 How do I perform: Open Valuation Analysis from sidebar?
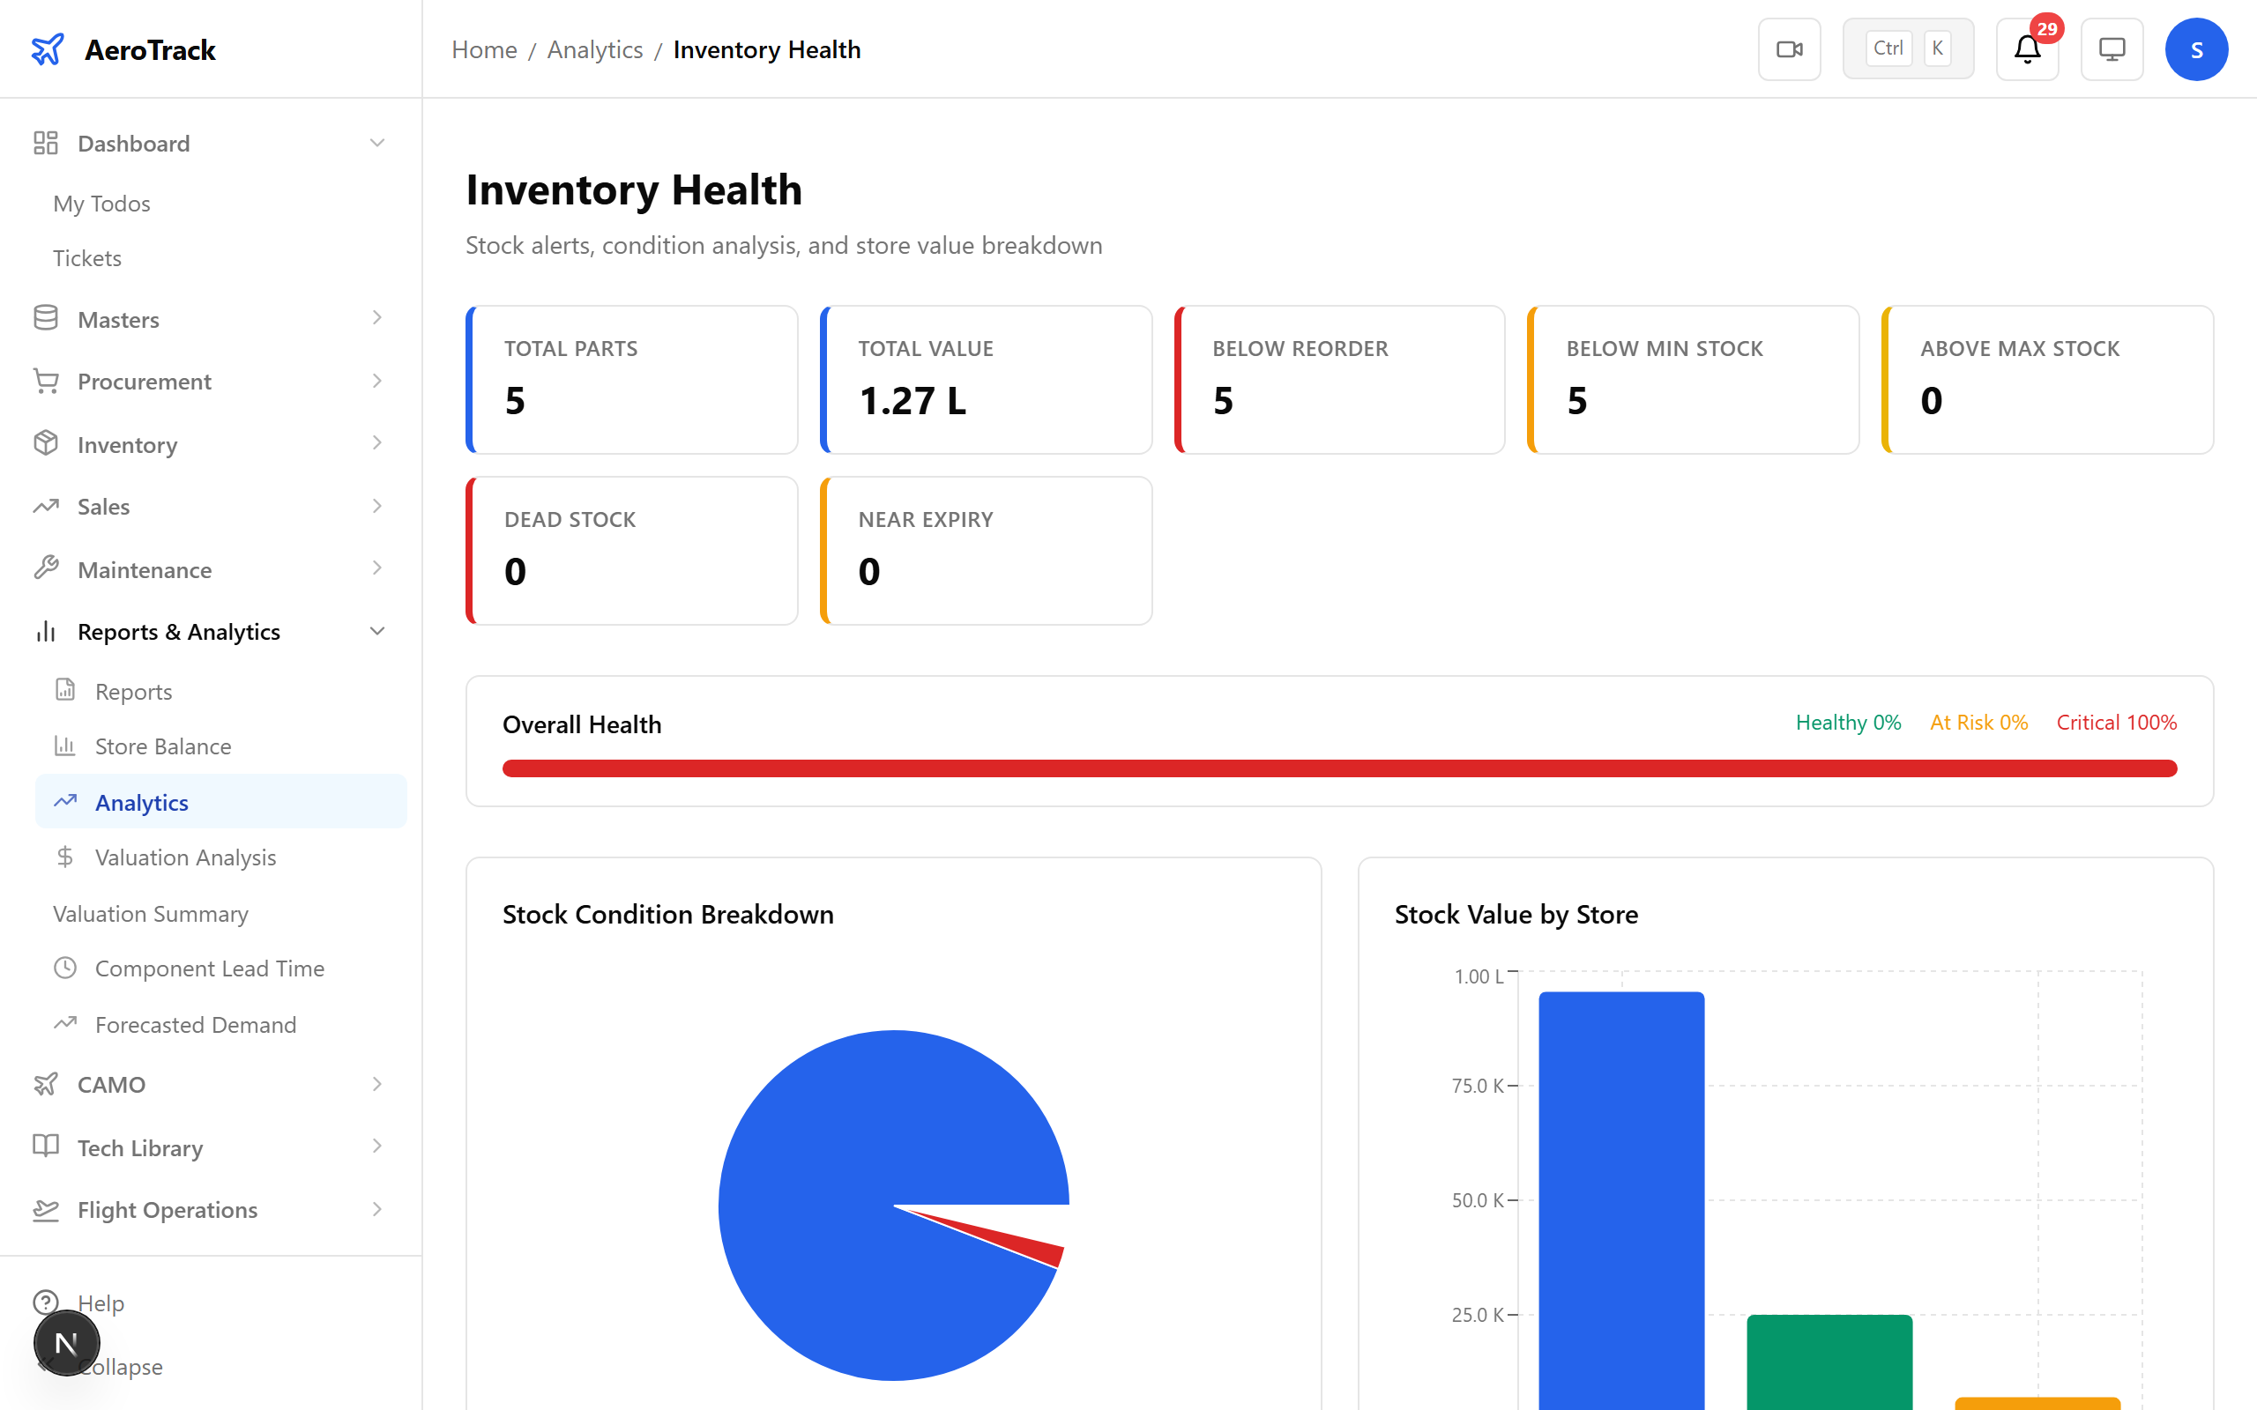coord(184,857)
